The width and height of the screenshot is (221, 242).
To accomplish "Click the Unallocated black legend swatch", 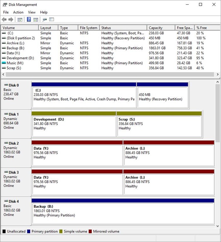I will pyautogui.click(x=4, y=231).
